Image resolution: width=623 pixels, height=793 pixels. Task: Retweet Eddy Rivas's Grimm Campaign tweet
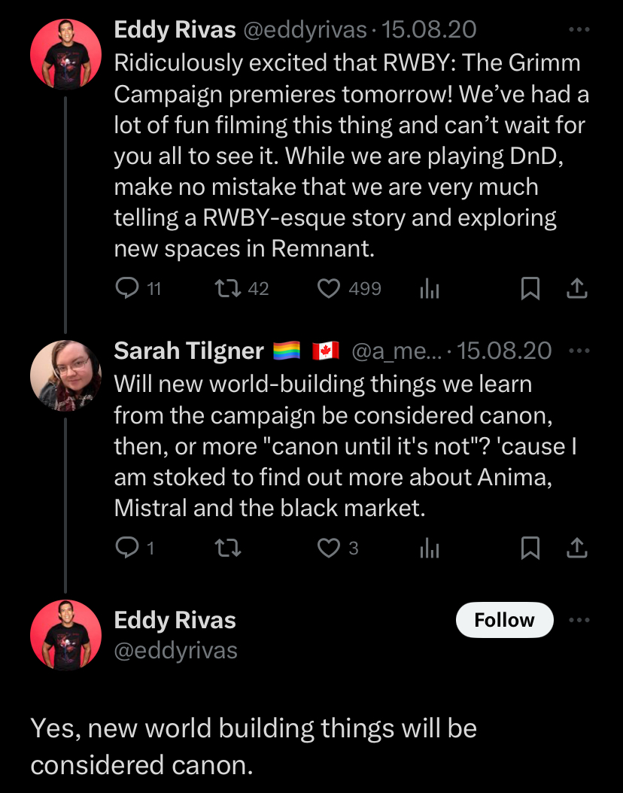(228, 288)
